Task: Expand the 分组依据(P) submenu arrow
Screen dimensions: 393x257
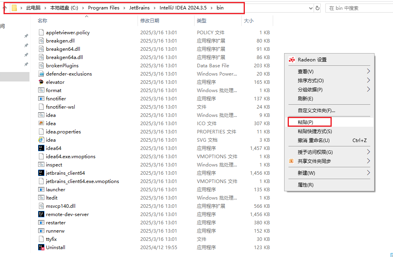Action: (369, 89)
